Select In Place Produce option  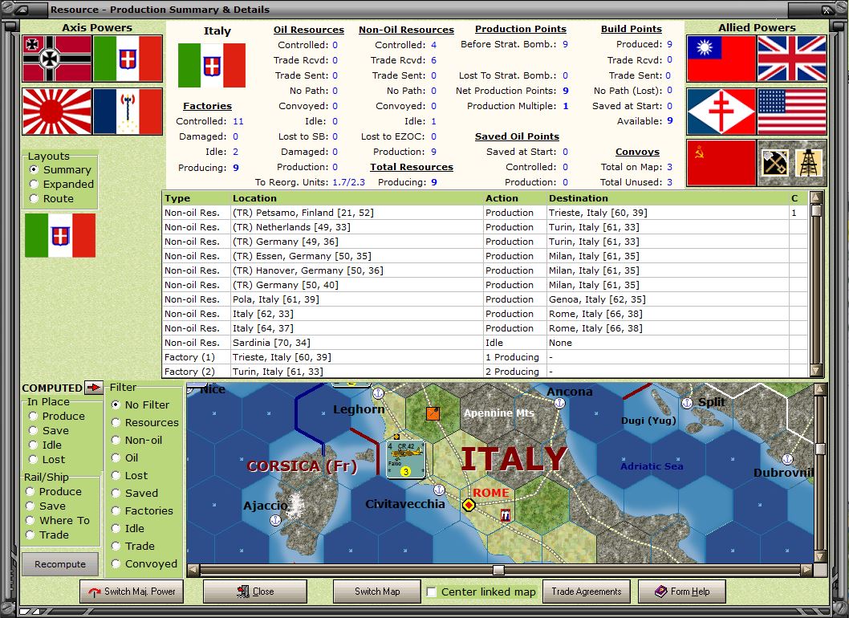click(57, 416)
